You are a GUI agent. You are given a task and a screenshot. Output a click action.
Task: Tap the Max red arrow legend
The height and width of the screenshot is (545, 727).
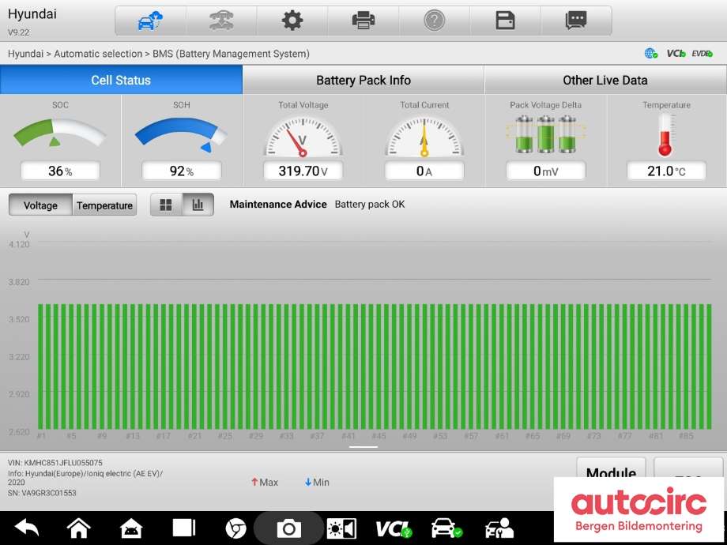pyautogui.click(x=265, y=483)
